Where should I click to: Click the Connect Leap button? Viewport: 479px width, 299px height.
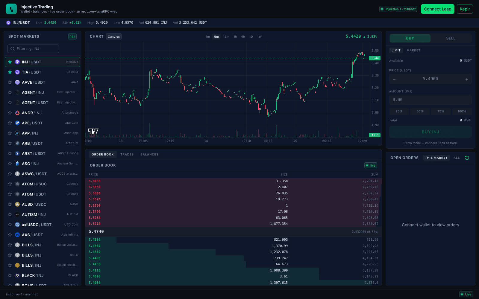tap(438, 9)
